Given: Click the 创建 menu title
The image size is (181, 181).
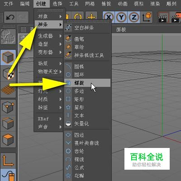Looking at the screenshot, I should (x=41, y=4).
